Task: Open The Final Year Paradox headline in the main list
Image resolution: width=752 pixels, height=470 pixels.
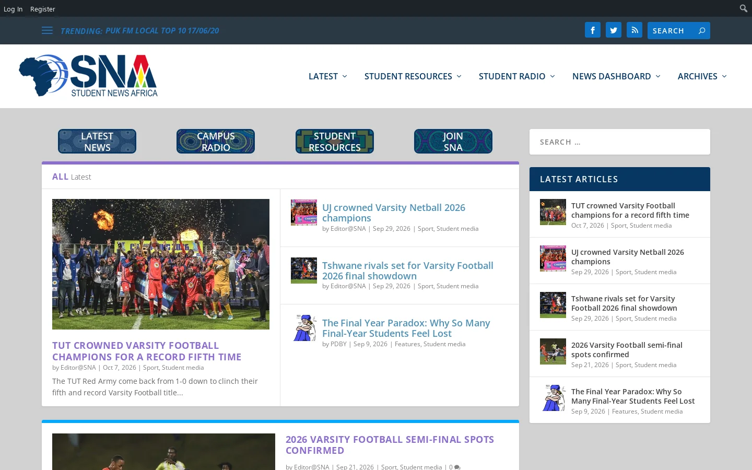Action: 406,328
